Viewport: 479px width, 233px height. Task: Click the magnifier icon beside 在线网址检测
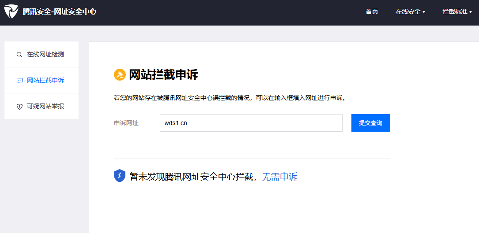point(19,55)
